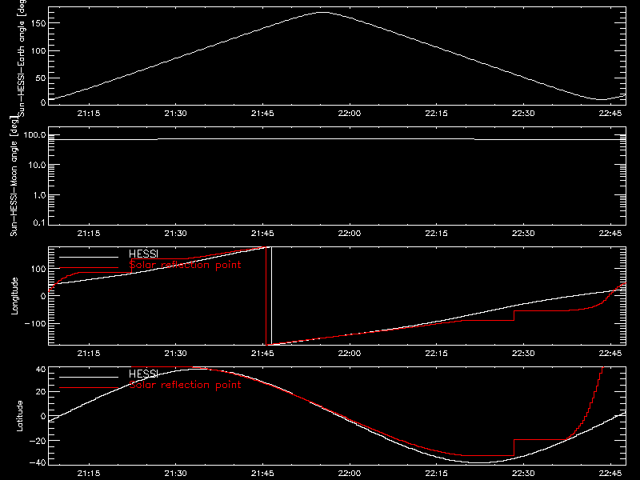Viewport: 640px width, 480px height.
Task: Click the 100 tick label on Longitude axis
Action: (38, 269)
